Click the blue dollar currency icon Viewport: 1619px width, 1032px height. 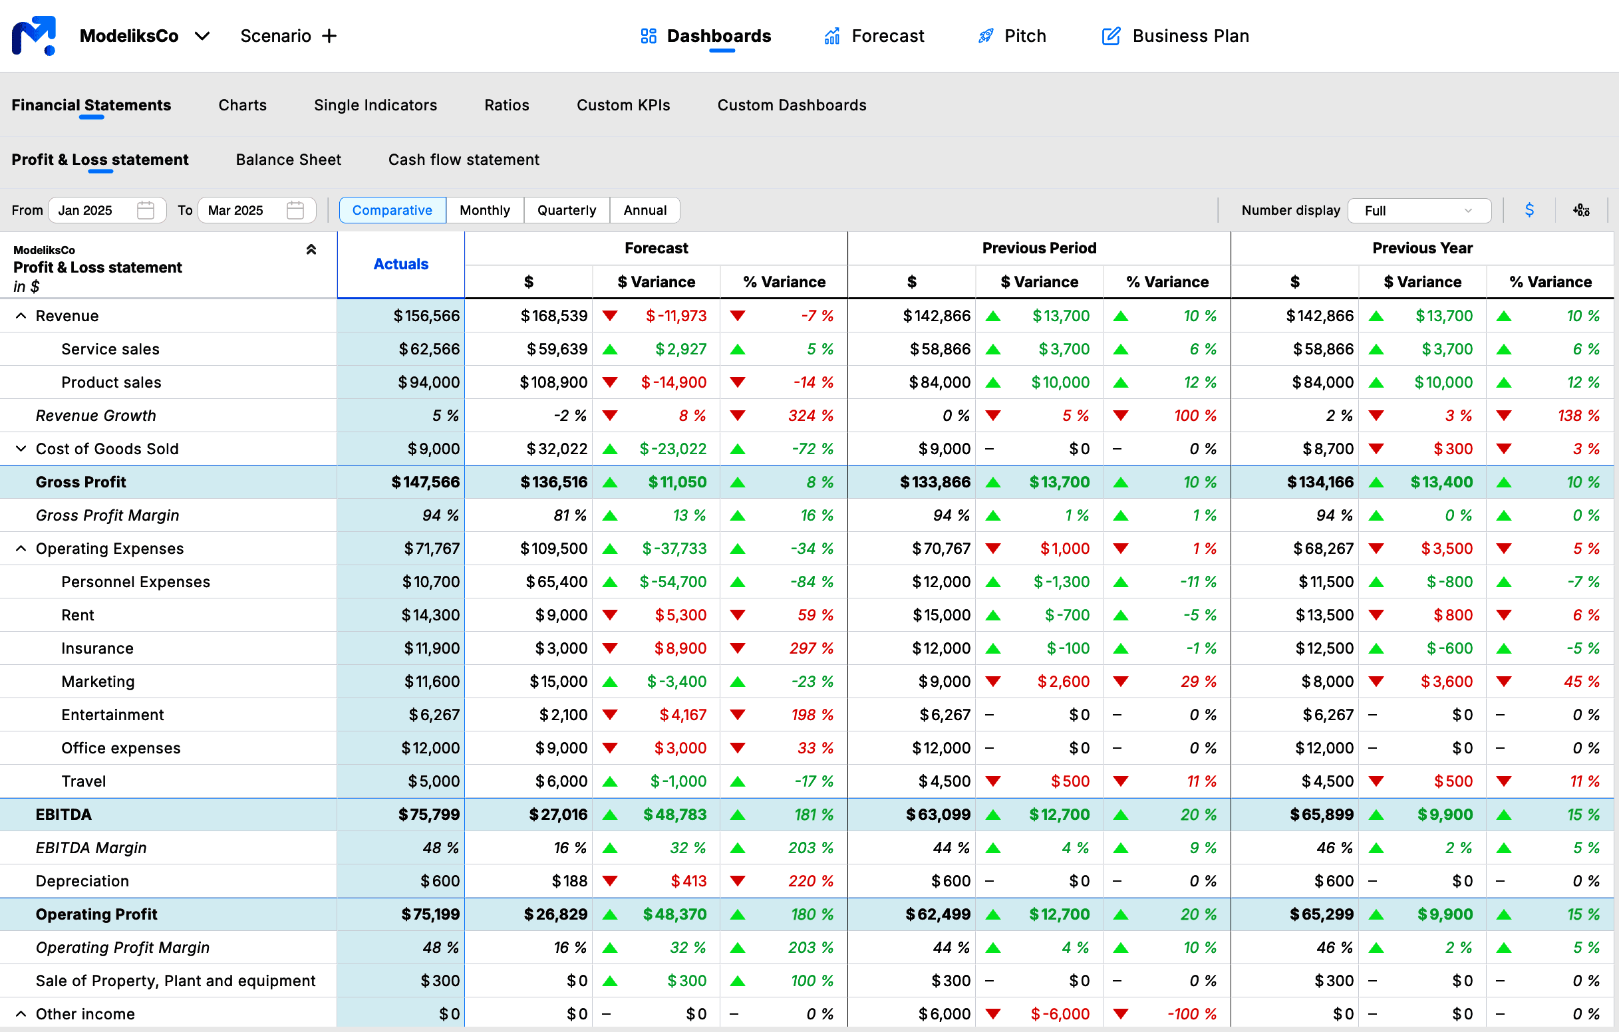point(1529,210)
